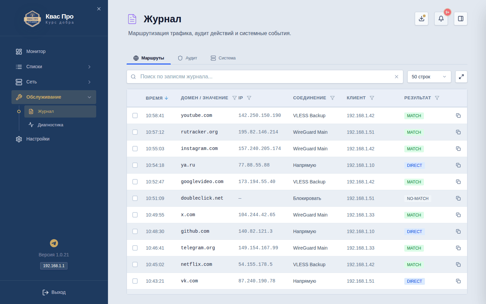This screenshot has width=486, height=304.
Task: Expand the Списки sidebar section
Action: [54, 67]
